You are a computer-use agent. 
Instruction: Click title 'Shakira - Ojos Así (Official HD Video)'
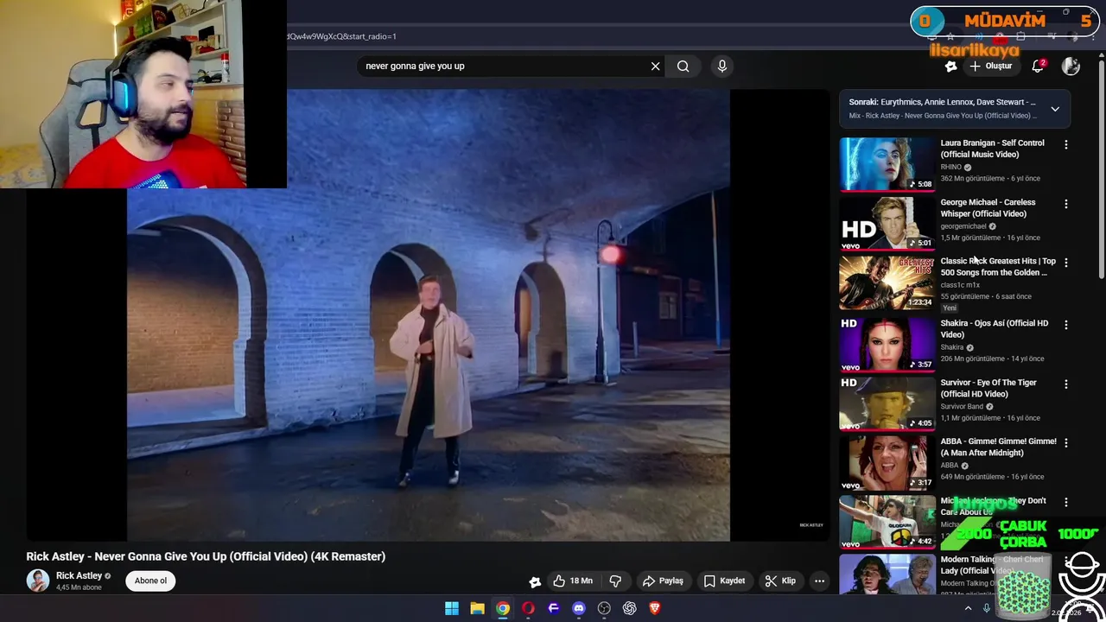tap(994, 329)
